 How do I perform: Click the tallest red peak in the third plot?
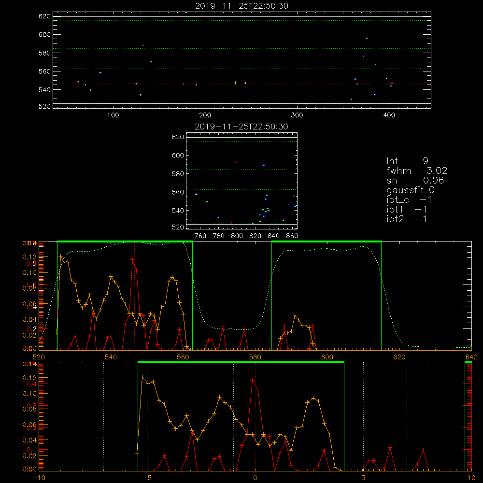133,260
